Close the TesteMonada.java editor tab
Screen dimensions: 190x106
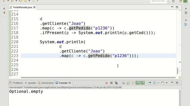click(34, 7)
